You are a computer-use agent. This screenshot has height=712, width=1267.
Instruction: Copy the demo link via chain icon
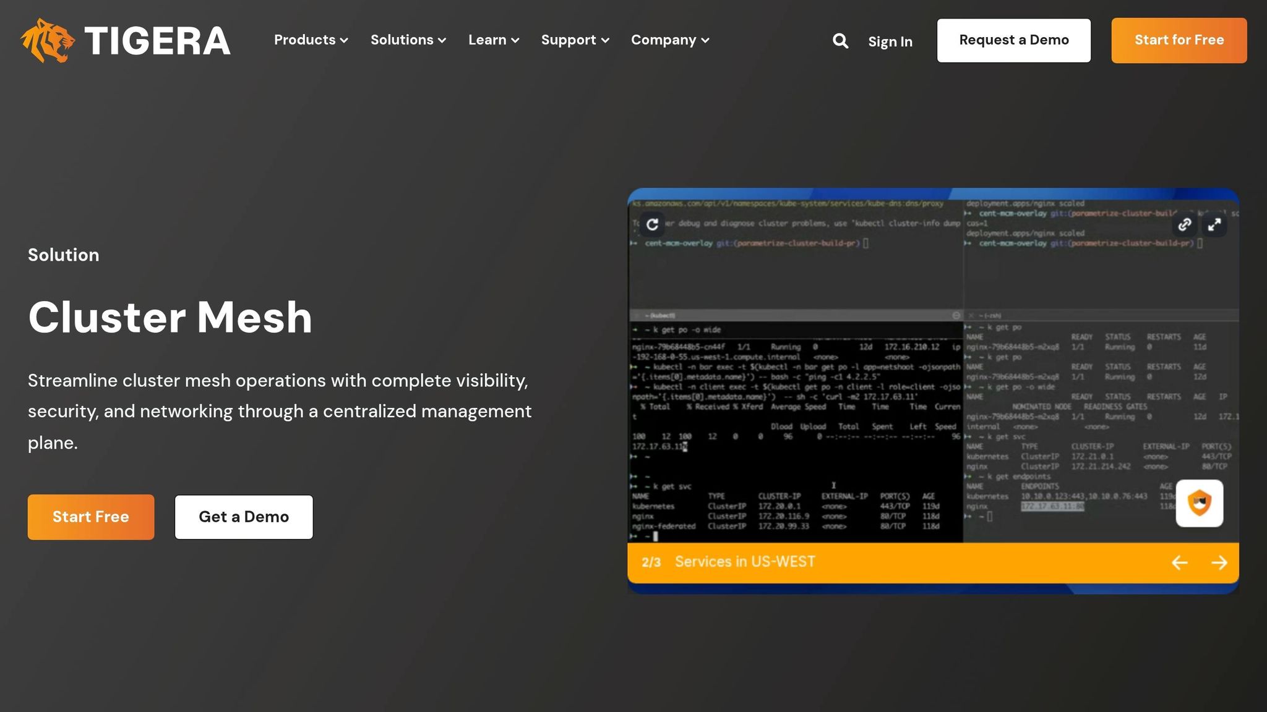pyautogui.click(x=1184, y=224)
